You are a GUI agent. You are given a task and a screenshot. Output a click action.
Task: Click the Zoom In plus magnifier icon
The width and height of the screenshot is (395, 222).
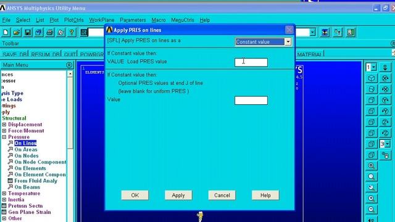click(x=371, y=199)
